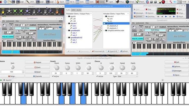Image resolution: width=189 pixels, height=106 pixels.
Task: Click the volume speaker icon in system tray
Action: [175, 2]
